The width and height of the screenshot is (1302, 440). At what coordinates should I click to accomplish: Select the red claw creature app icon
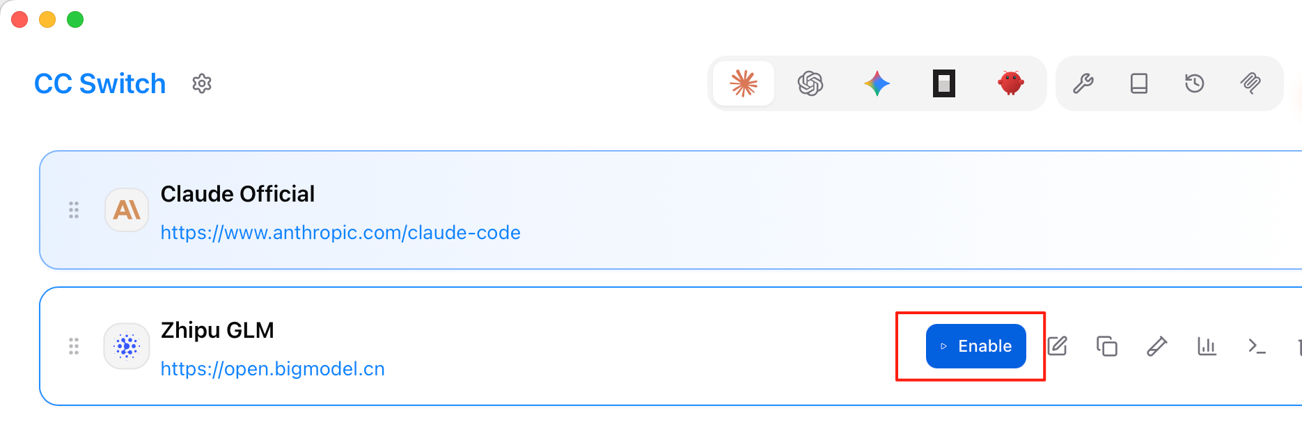[x=1010, y=83]
